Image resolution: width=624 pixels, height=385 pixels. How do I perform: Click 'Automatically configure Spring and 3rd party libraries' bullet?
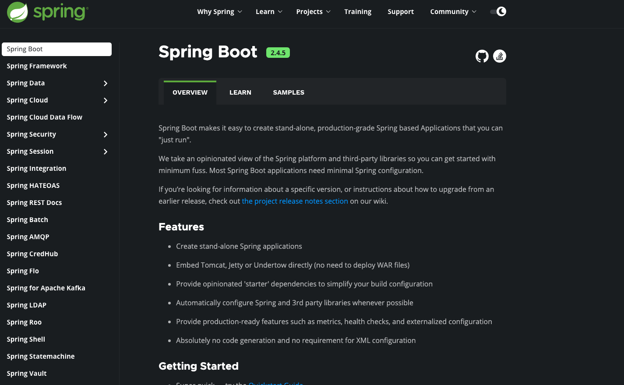click(295, 303)
